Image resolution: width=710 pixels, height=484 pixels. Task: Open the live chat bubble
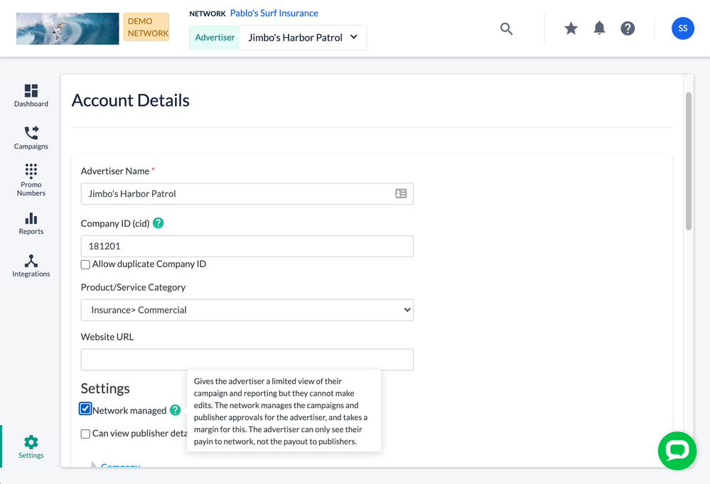point(677,451)
